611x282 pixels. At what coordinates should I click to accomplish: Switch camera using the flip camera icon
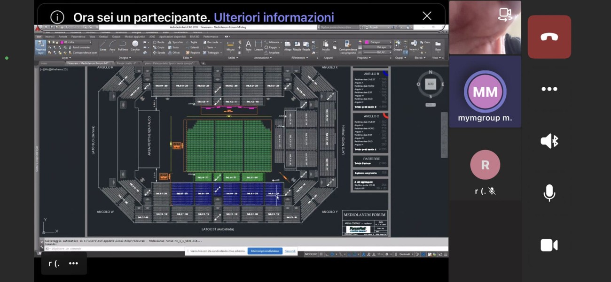505,15
